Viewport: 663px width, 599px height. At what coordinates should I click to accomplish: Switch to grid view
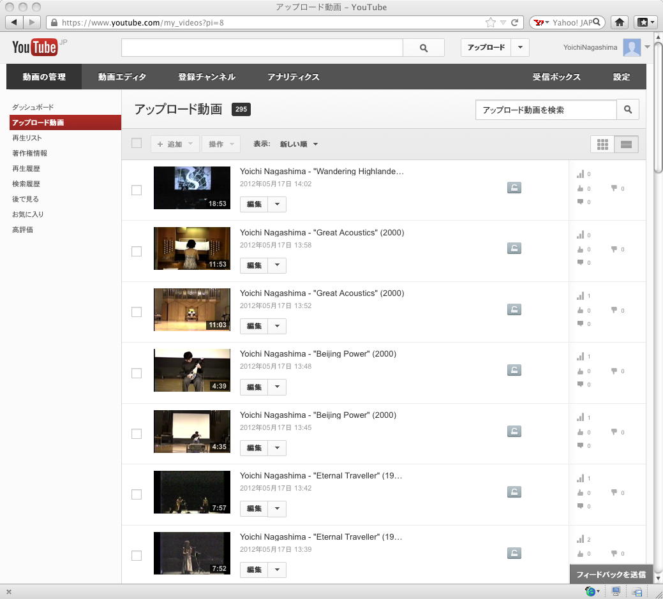click(x=602, y=144)
